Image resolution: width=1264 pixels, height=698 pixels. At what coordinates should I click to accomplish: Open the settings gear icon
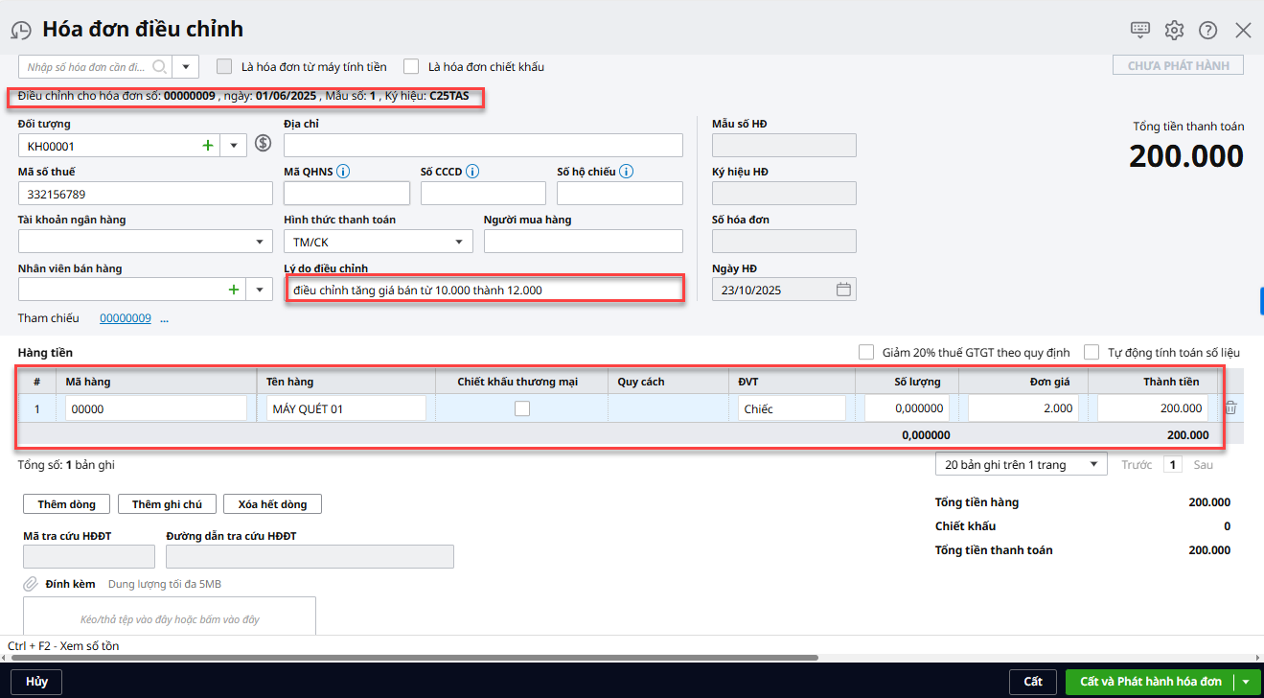click(1174, 30)
